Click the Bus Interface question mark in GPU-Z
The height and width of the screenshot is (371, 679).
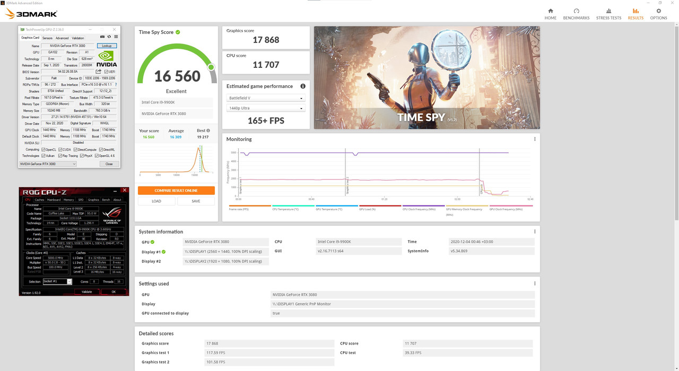[x=116, y=85]
